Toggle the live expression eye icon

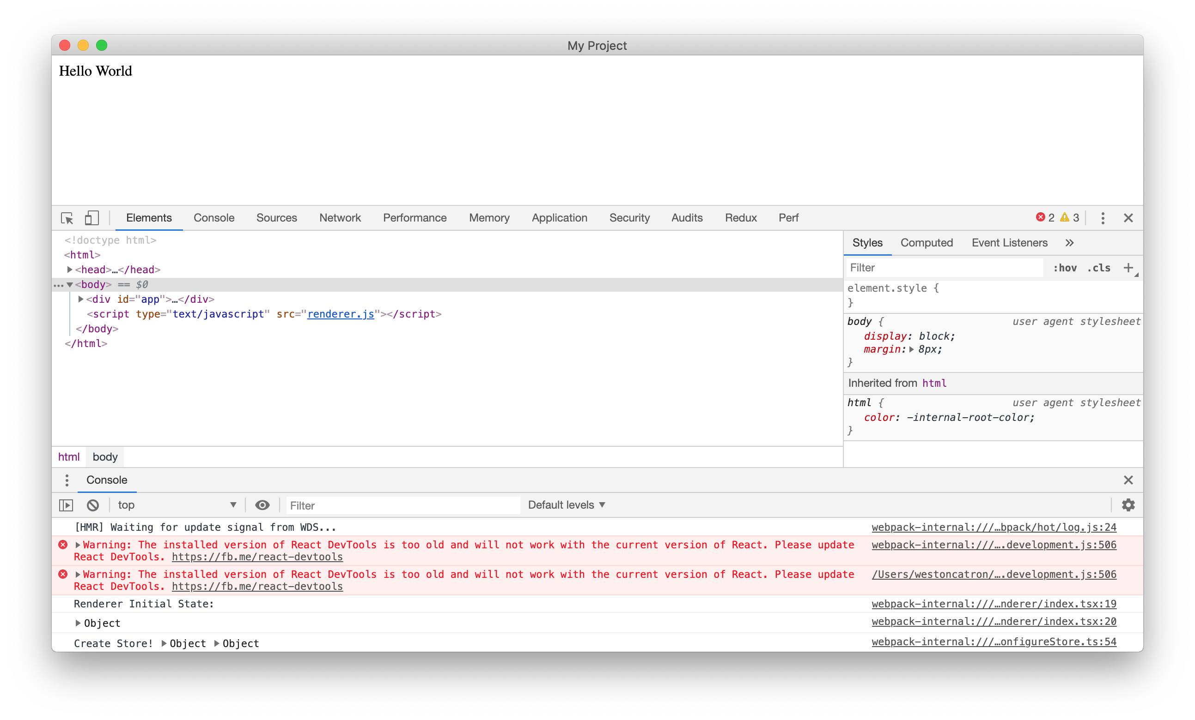(262, 505)
